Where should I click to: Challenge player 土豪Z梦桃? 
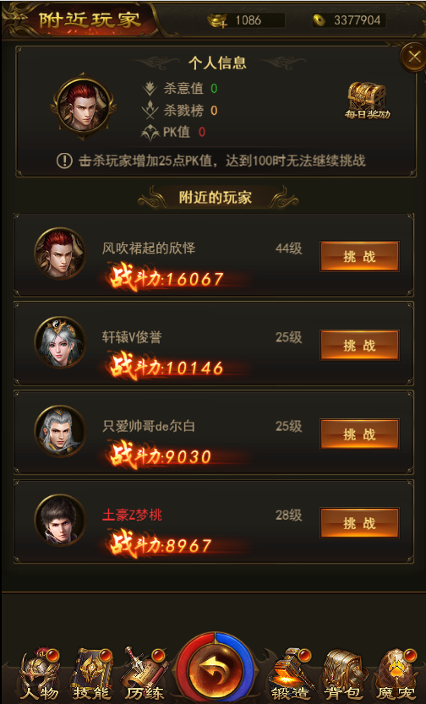359,523
